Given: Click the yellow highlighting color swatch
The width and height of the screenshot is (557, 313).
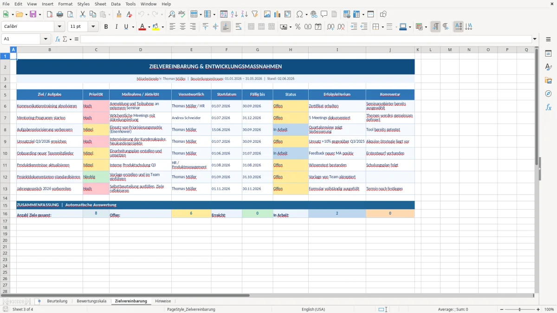Looking at the screenshot, I should pos(155,27).
